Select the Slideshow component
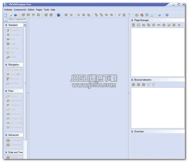The height and width of the screenshot is (162, 188). [13, 30]
